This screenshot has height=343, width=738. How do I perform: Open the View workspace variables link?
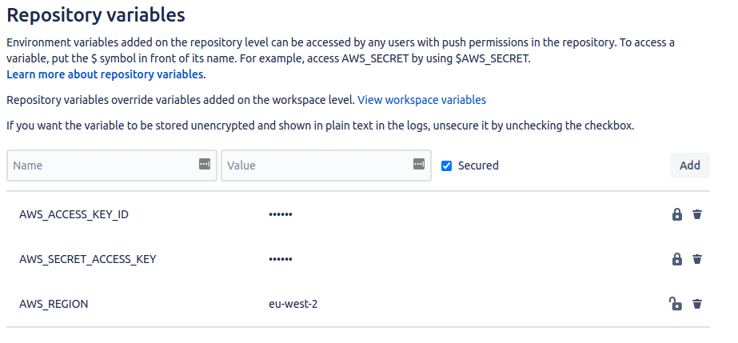[x=421, y=100]
